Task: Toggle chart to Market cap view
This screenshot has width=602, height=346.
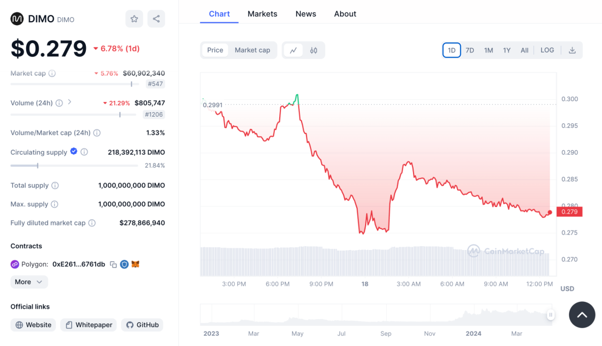Action: tap(252, 50)
